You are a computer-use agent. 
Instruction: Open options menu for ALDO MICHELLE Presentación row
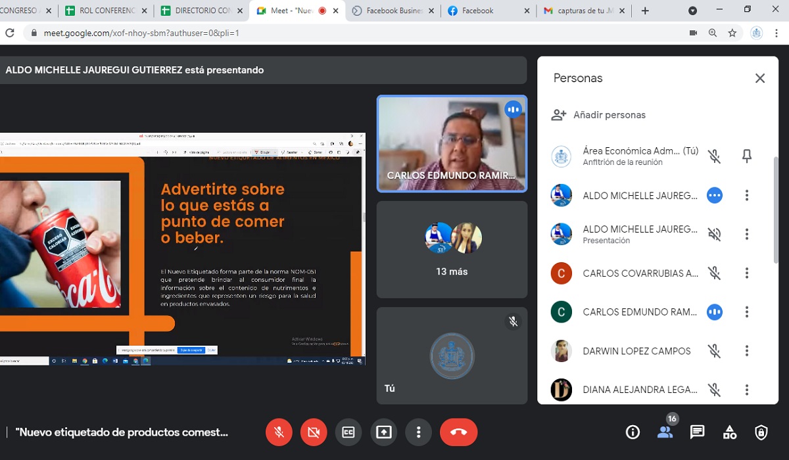[747, 234]
